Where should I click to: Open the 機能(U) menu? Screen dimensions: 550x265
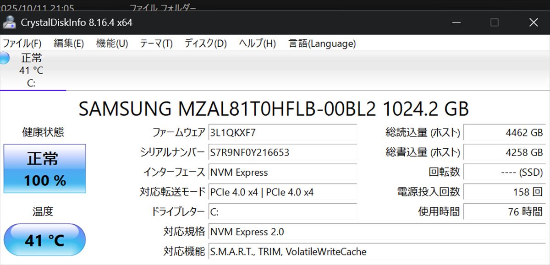[x=112, y=43]
